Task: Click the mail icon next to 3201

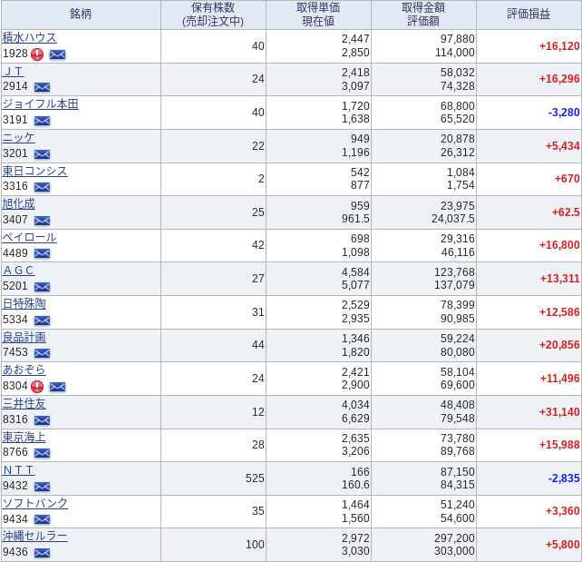Action: pyautogui.click(x=42, y=153)
